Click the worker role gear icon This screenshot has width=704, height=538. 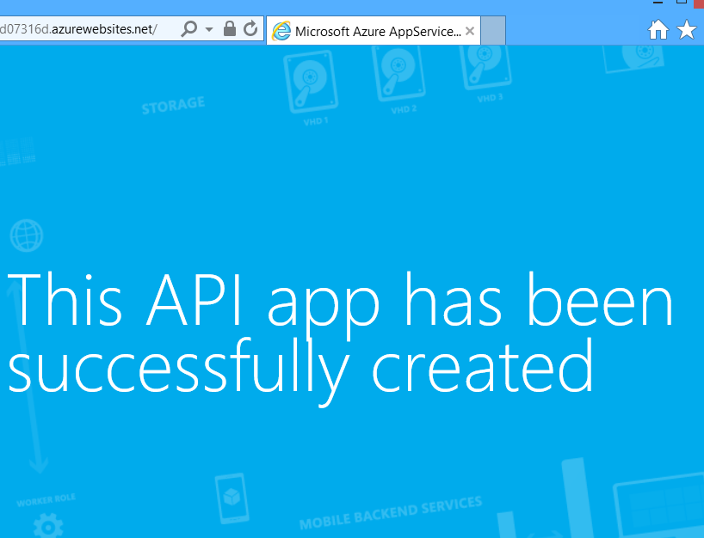click(48, 525)
